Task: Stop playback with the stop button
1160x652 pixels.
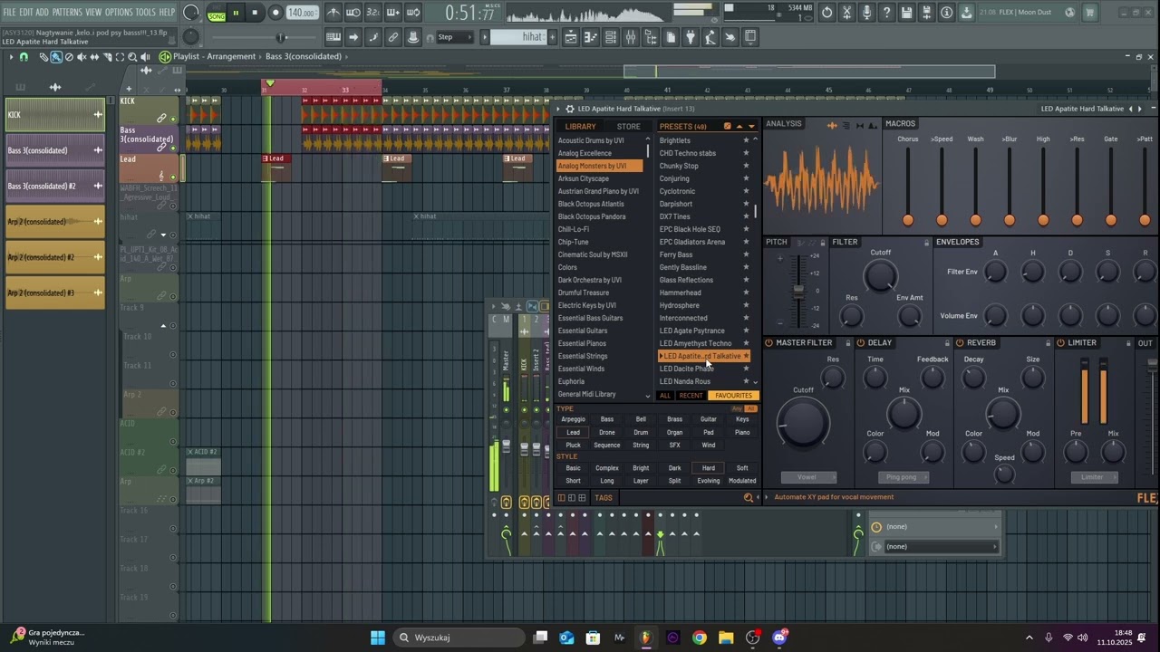Action: 255,13
